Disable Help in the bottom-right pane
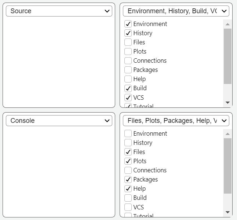 pos(128,188)
